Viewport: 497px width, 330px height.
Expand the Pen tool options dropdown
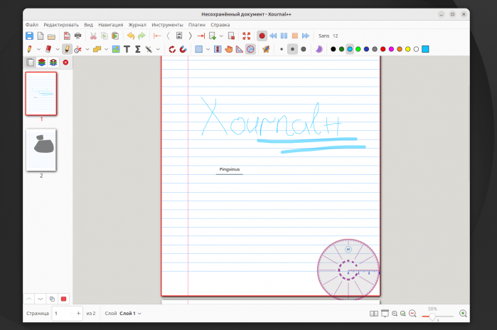(x=38, y=49)
